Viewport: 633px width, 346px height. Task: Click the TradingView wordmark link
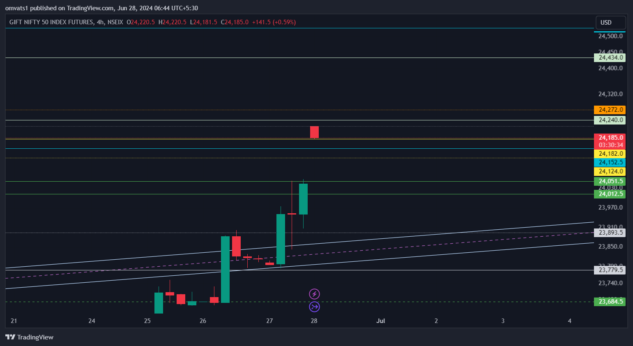(35, 337)
